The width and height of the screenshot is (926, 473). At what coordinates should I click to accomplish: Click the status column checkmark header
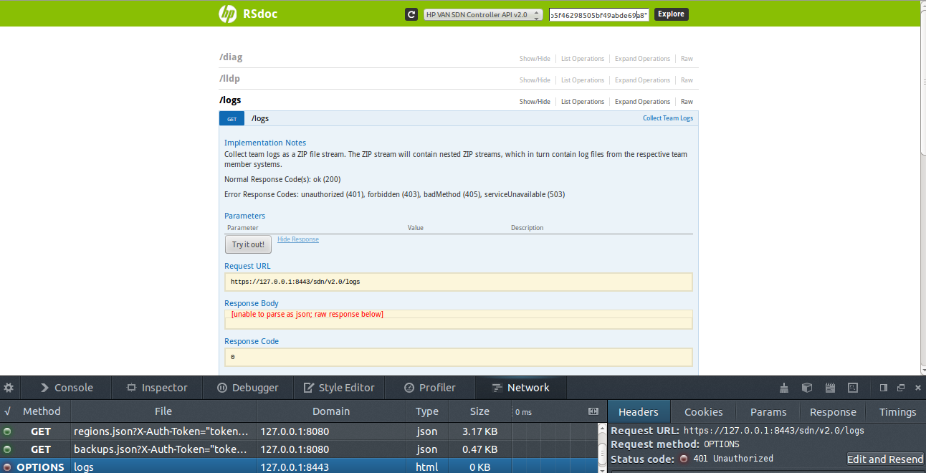(7, 411)
